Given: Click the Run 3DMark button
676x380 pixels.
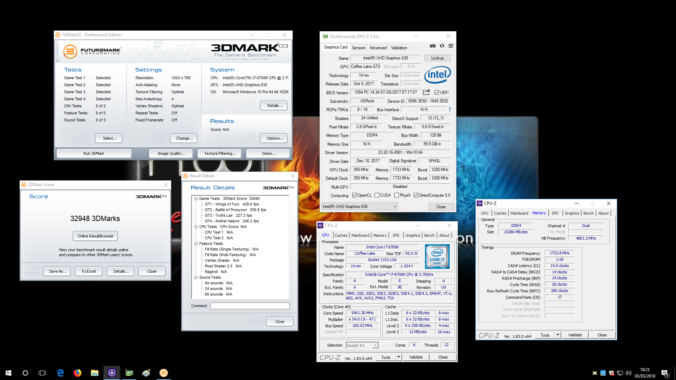Looking at the screenshot, I should coord(94,153).
